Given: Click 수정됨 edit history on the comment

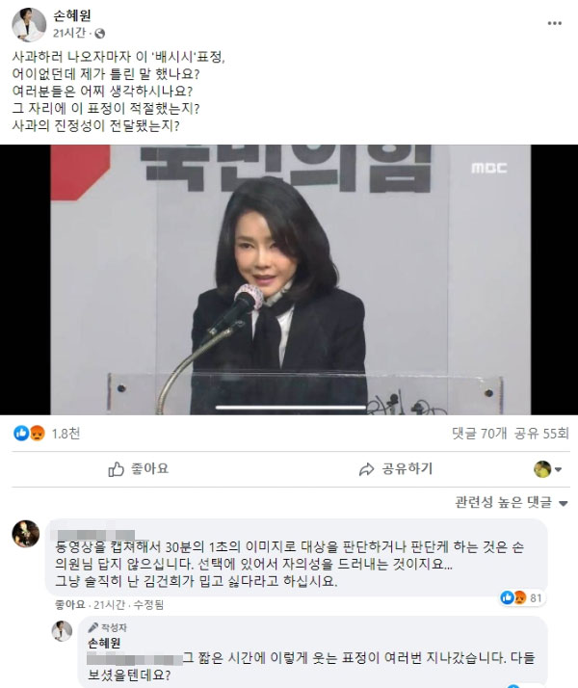Looking at the screenshot, I should 148,604.
